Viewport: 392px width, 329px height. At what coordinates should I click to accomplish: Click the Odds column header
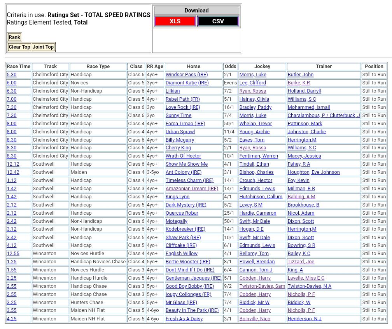click(x=231, y=66)
